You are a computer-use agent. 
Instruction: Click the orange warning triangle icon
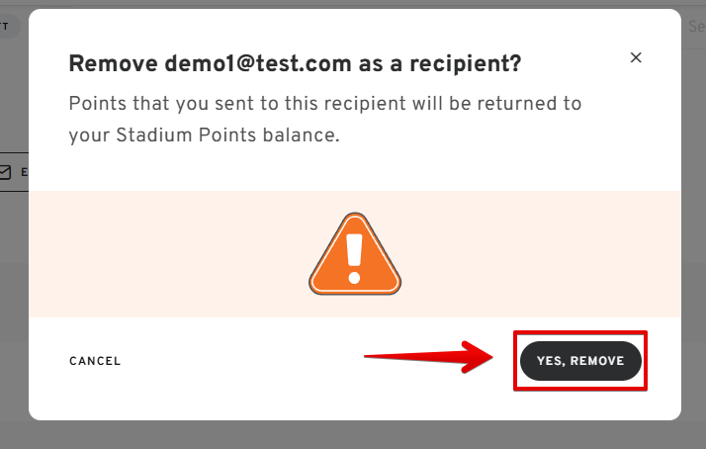pyautogui.click(x=355, y=254)
